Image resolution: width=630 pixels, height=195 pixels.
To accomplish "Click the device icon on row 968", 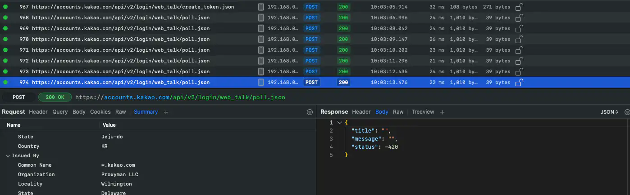I will 261,18.
